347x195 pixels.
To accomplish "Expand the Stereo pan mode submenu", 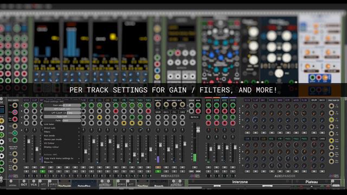I will [61, 139].
